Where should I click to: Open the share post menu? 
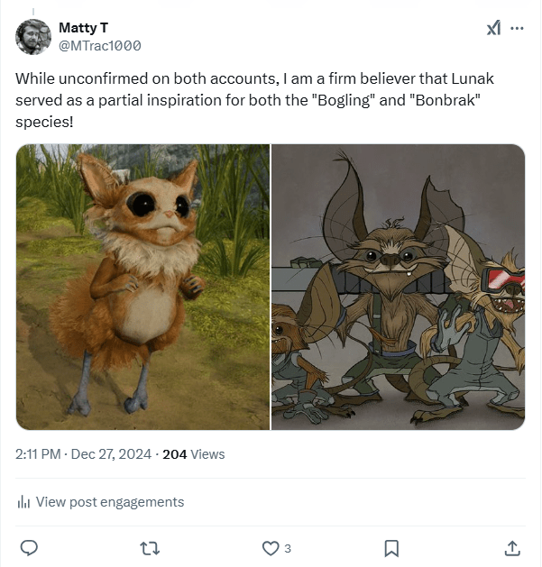511,547
